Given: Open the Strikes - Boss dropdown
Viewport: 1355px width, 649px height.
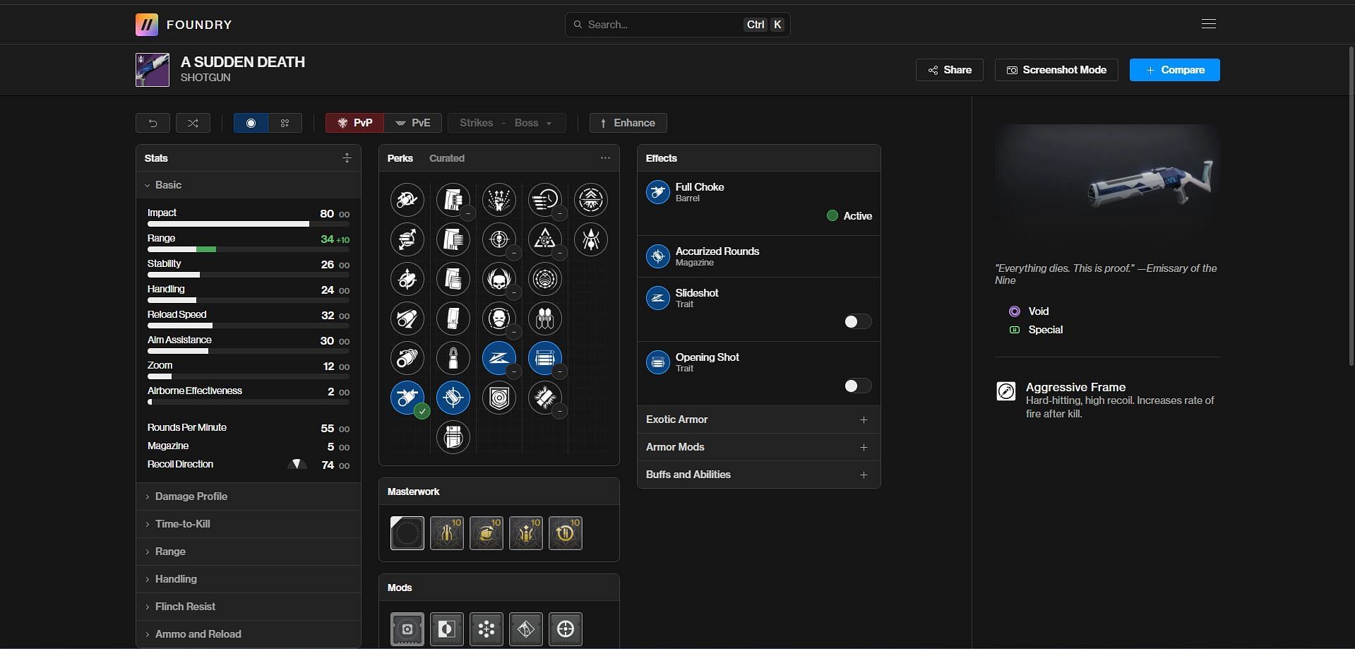Looking at the screenshot, I should click(506, 123).
